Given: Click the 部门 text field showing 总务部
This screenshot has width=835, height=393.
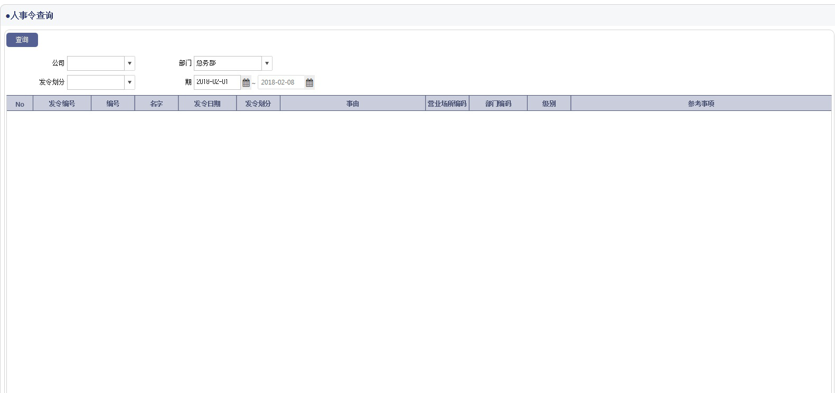Looking at the screenshot, I should point(228,63).
